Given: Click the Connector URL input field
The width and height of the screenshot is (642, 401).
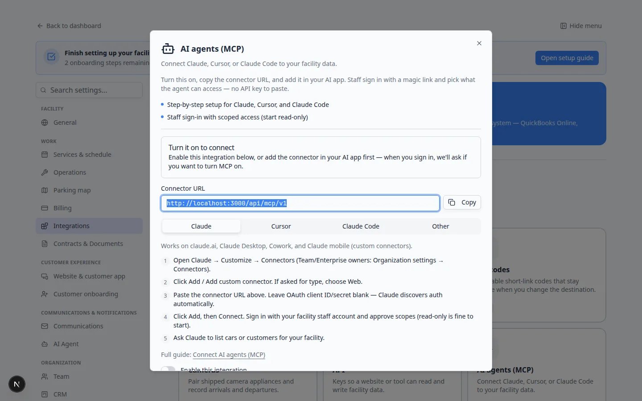Looking at the screenshot, I should 300,203.
